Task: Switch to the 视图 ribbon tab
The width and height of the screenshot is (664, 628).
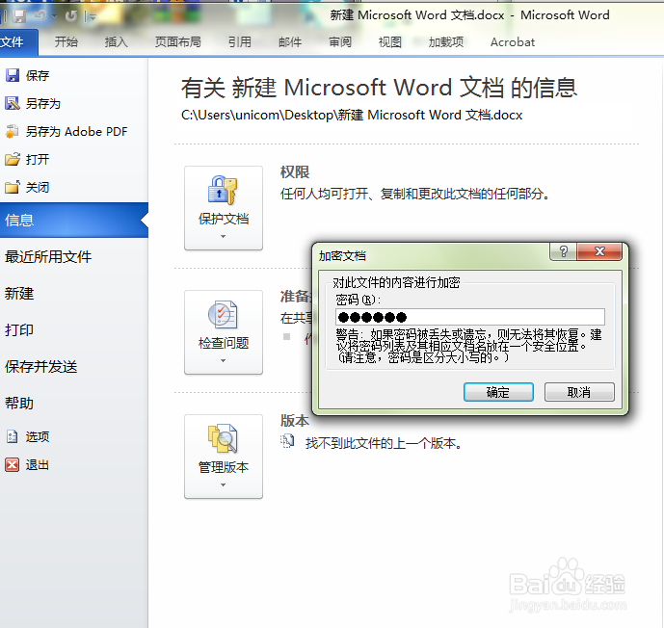Action: [x=389, y=41]
